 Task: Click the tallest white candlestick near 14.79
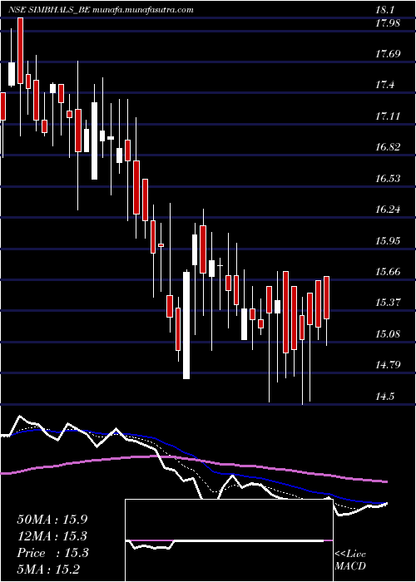[x=186, y=325]
